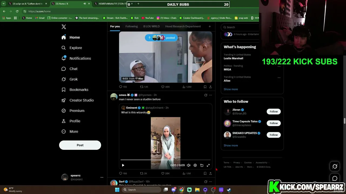346x194 pixels.
Task: Expand the More menu in the sidebar
Action: point(70,131)
